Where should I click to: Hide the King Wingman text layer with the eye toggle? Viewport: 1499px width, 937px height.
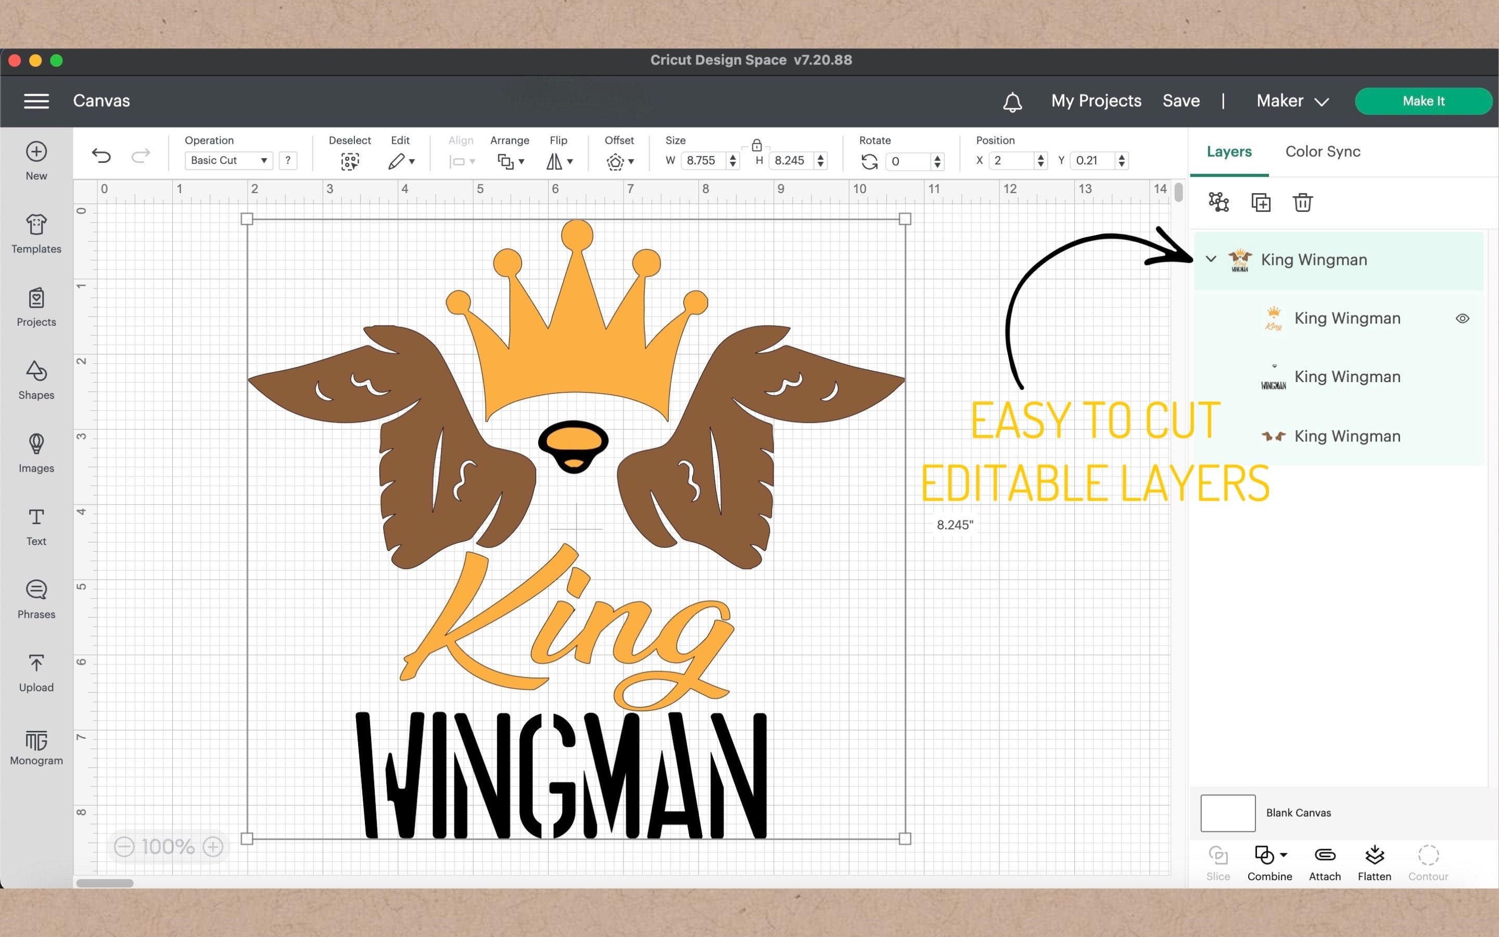tap(1463, 318)
